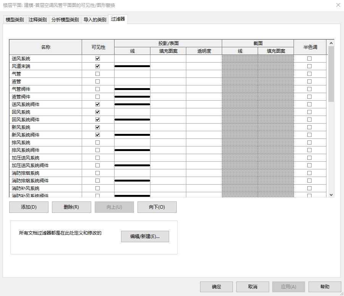The width and height of the screenshot is (344, 296).
Task: Move filter down with 向下(O)
Action: [157, 207]
